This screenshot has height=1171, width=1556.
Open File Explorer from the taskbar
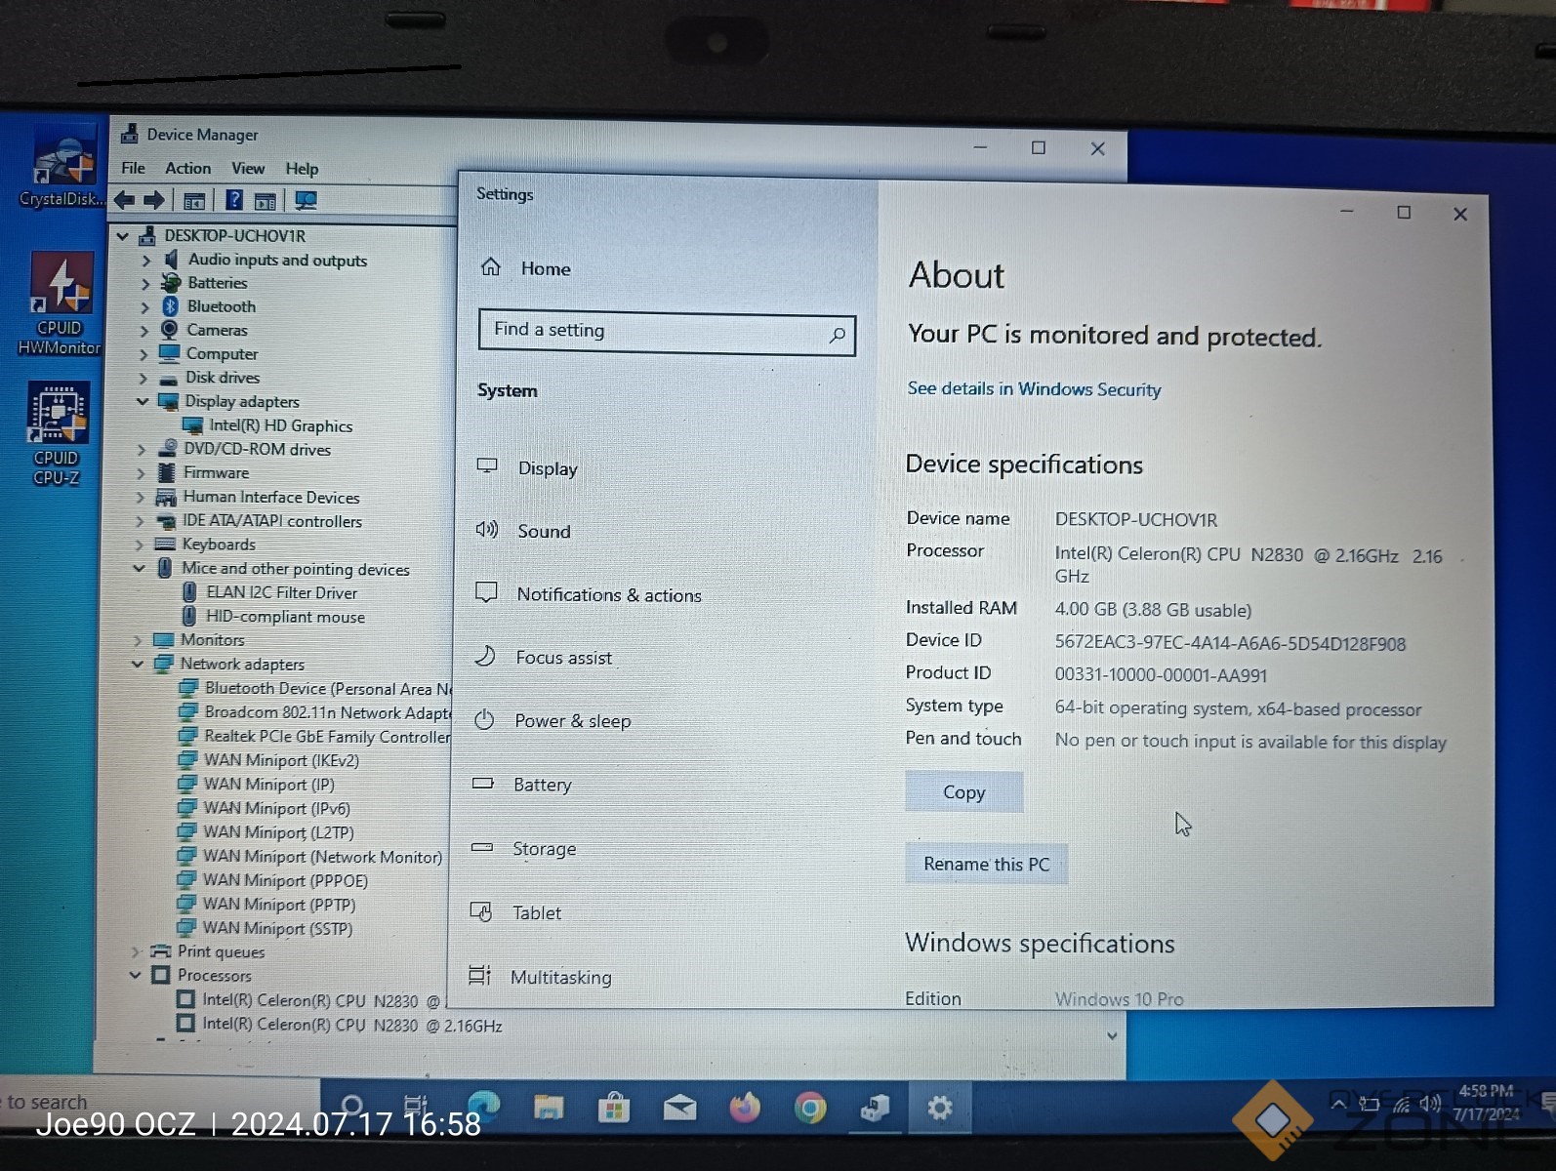(549, 1108)
